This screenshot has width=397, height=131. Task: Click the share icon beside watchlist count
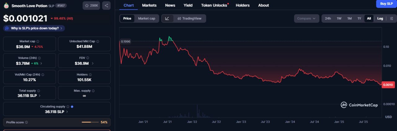[106, 6]
